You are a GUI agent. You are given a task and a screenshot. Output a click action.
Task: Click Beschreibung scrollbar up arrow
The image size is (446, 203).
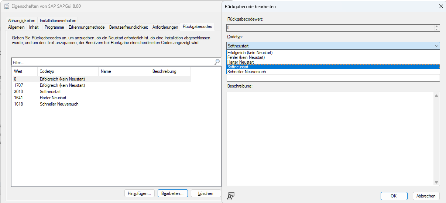pyautogui.click(x=436, y=96)
